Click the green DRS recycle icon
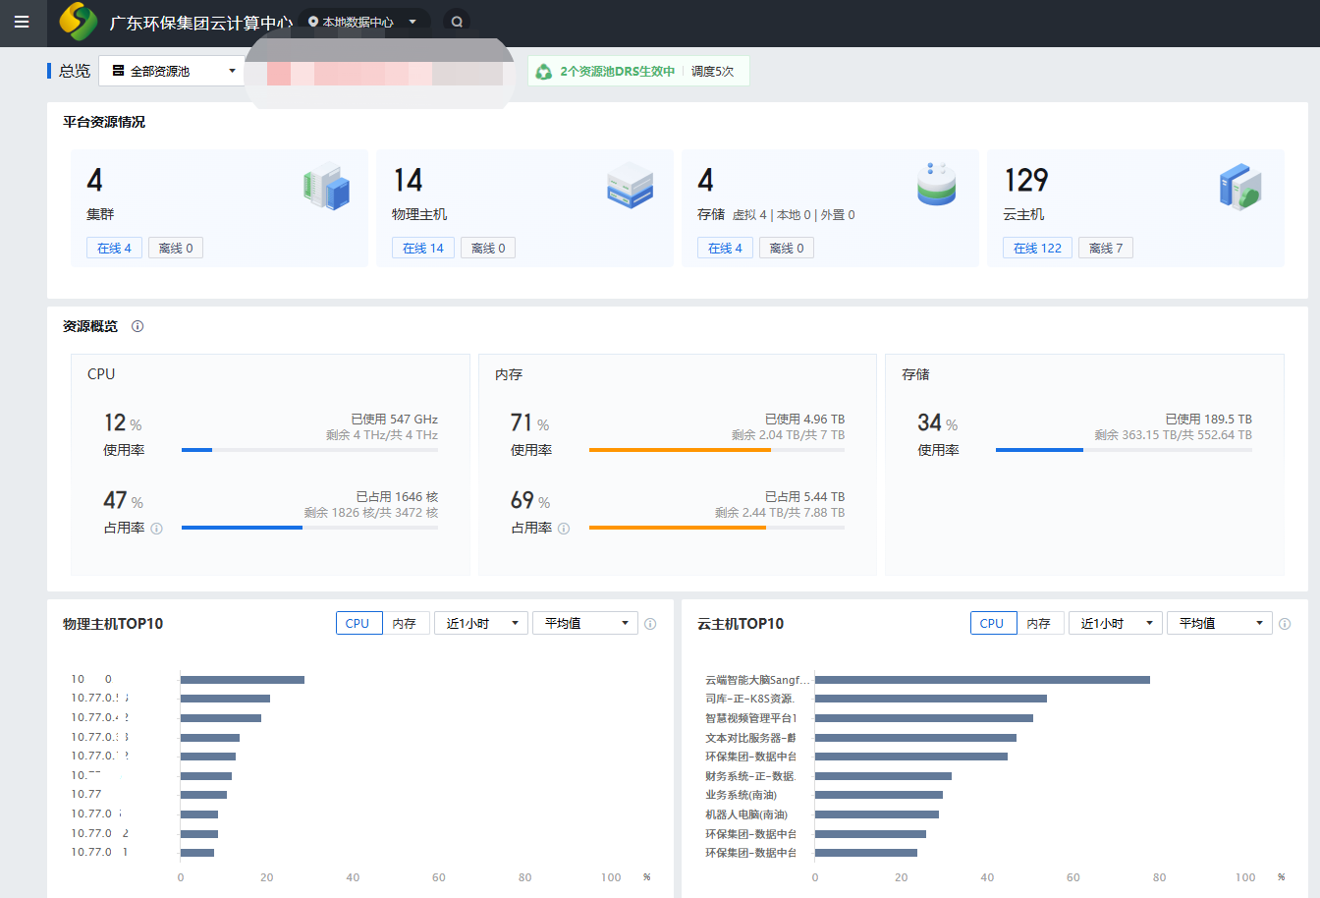The width and height of the screenshot is (1320, 898). (x=543, y=72)
